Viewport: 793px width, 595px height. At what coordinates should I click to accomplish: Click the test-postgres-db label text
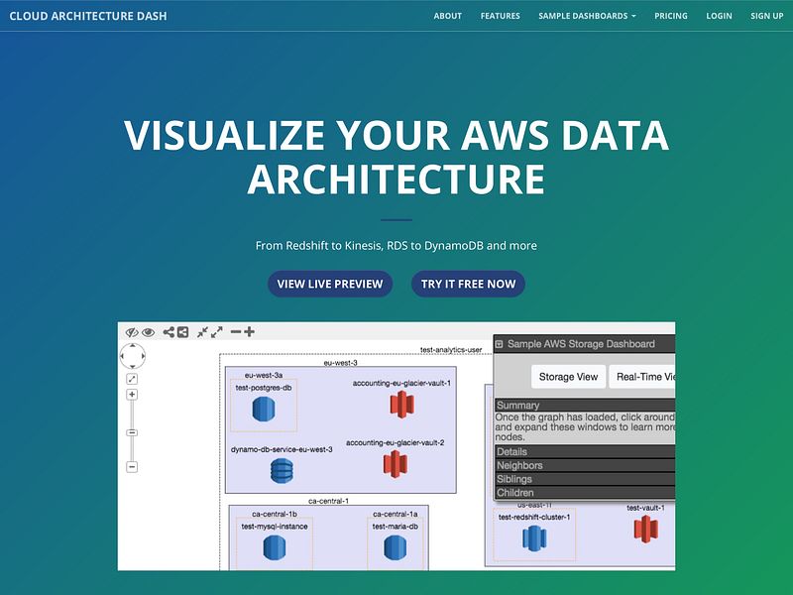(264, 388)
